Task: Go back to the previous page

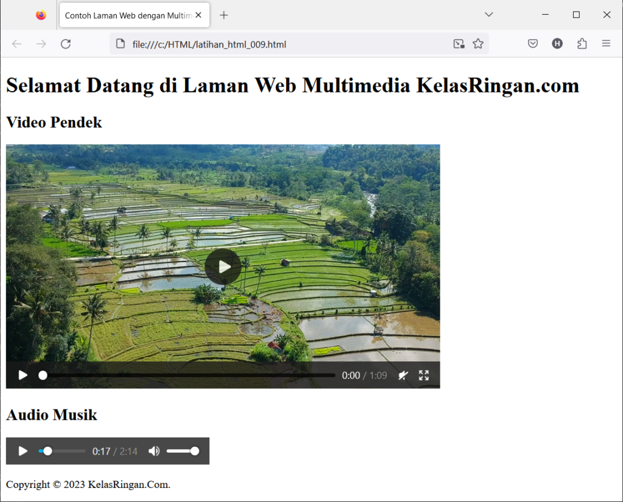Action: click(16, 44)
